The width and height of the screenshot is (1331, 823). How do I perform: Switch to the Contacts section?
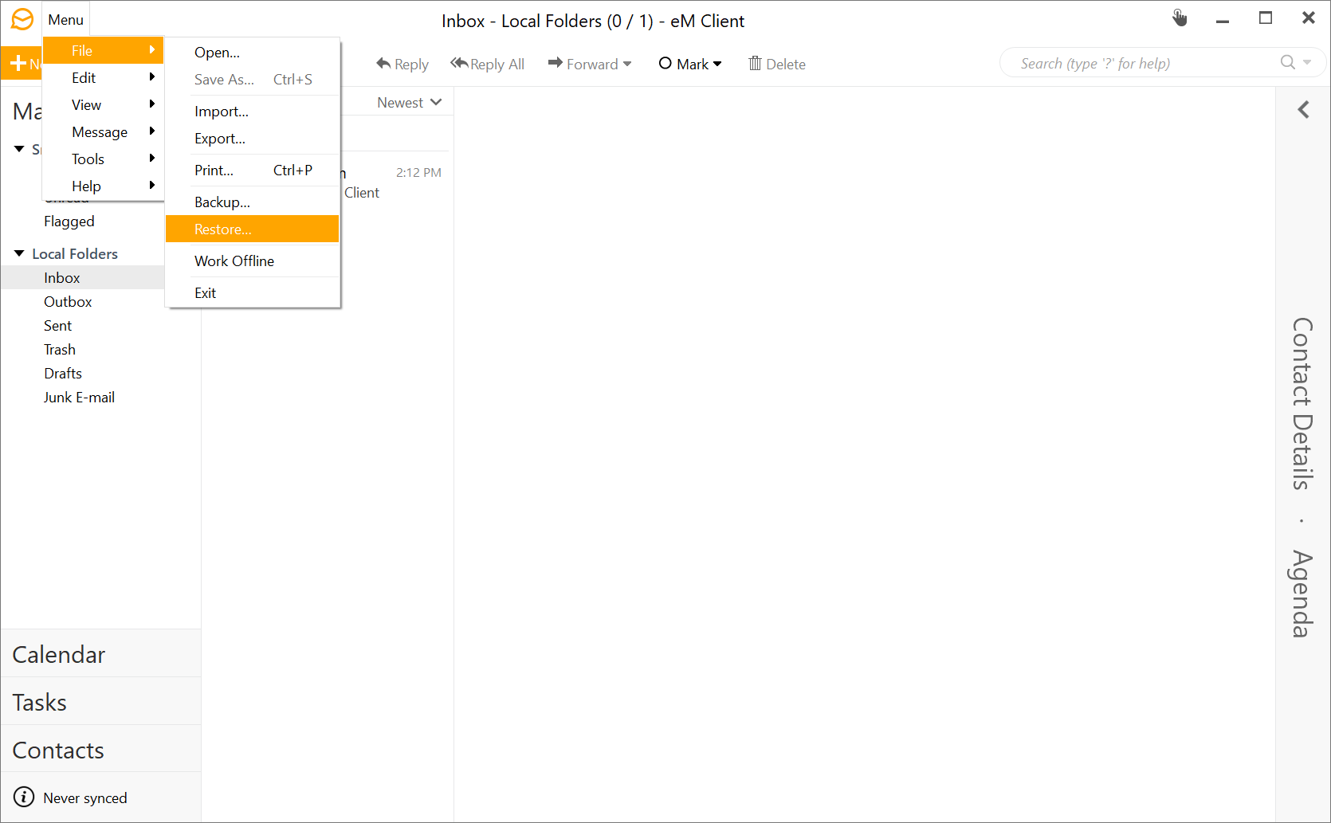tap(101, 750)
